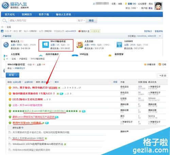Viewport: 170px width, 155px height.
Task: Click sticky icon of 315 携手驱动 thread
Action: tap(10, 88)
